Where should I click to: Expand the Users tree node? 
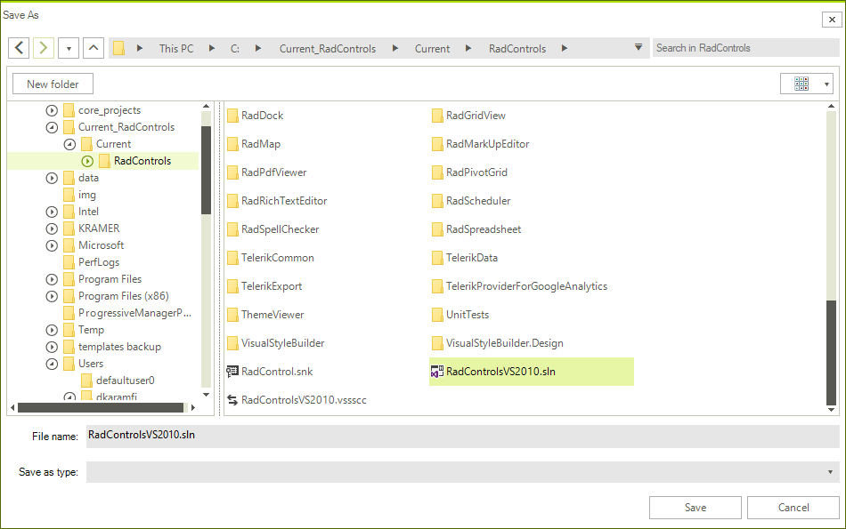coord(52,363)
